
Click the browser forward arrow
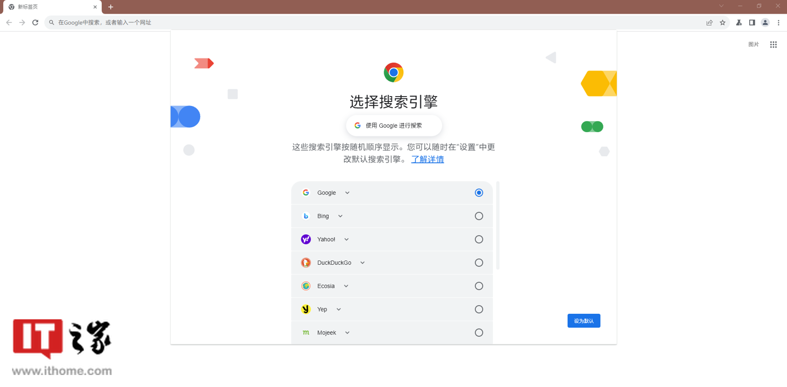click(x=22, y=22)
